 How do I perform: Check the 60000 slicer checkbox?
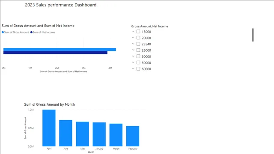click(138, 68)
